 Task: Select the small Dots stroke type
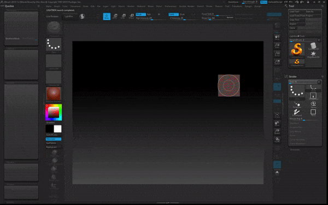pos(313,88)
